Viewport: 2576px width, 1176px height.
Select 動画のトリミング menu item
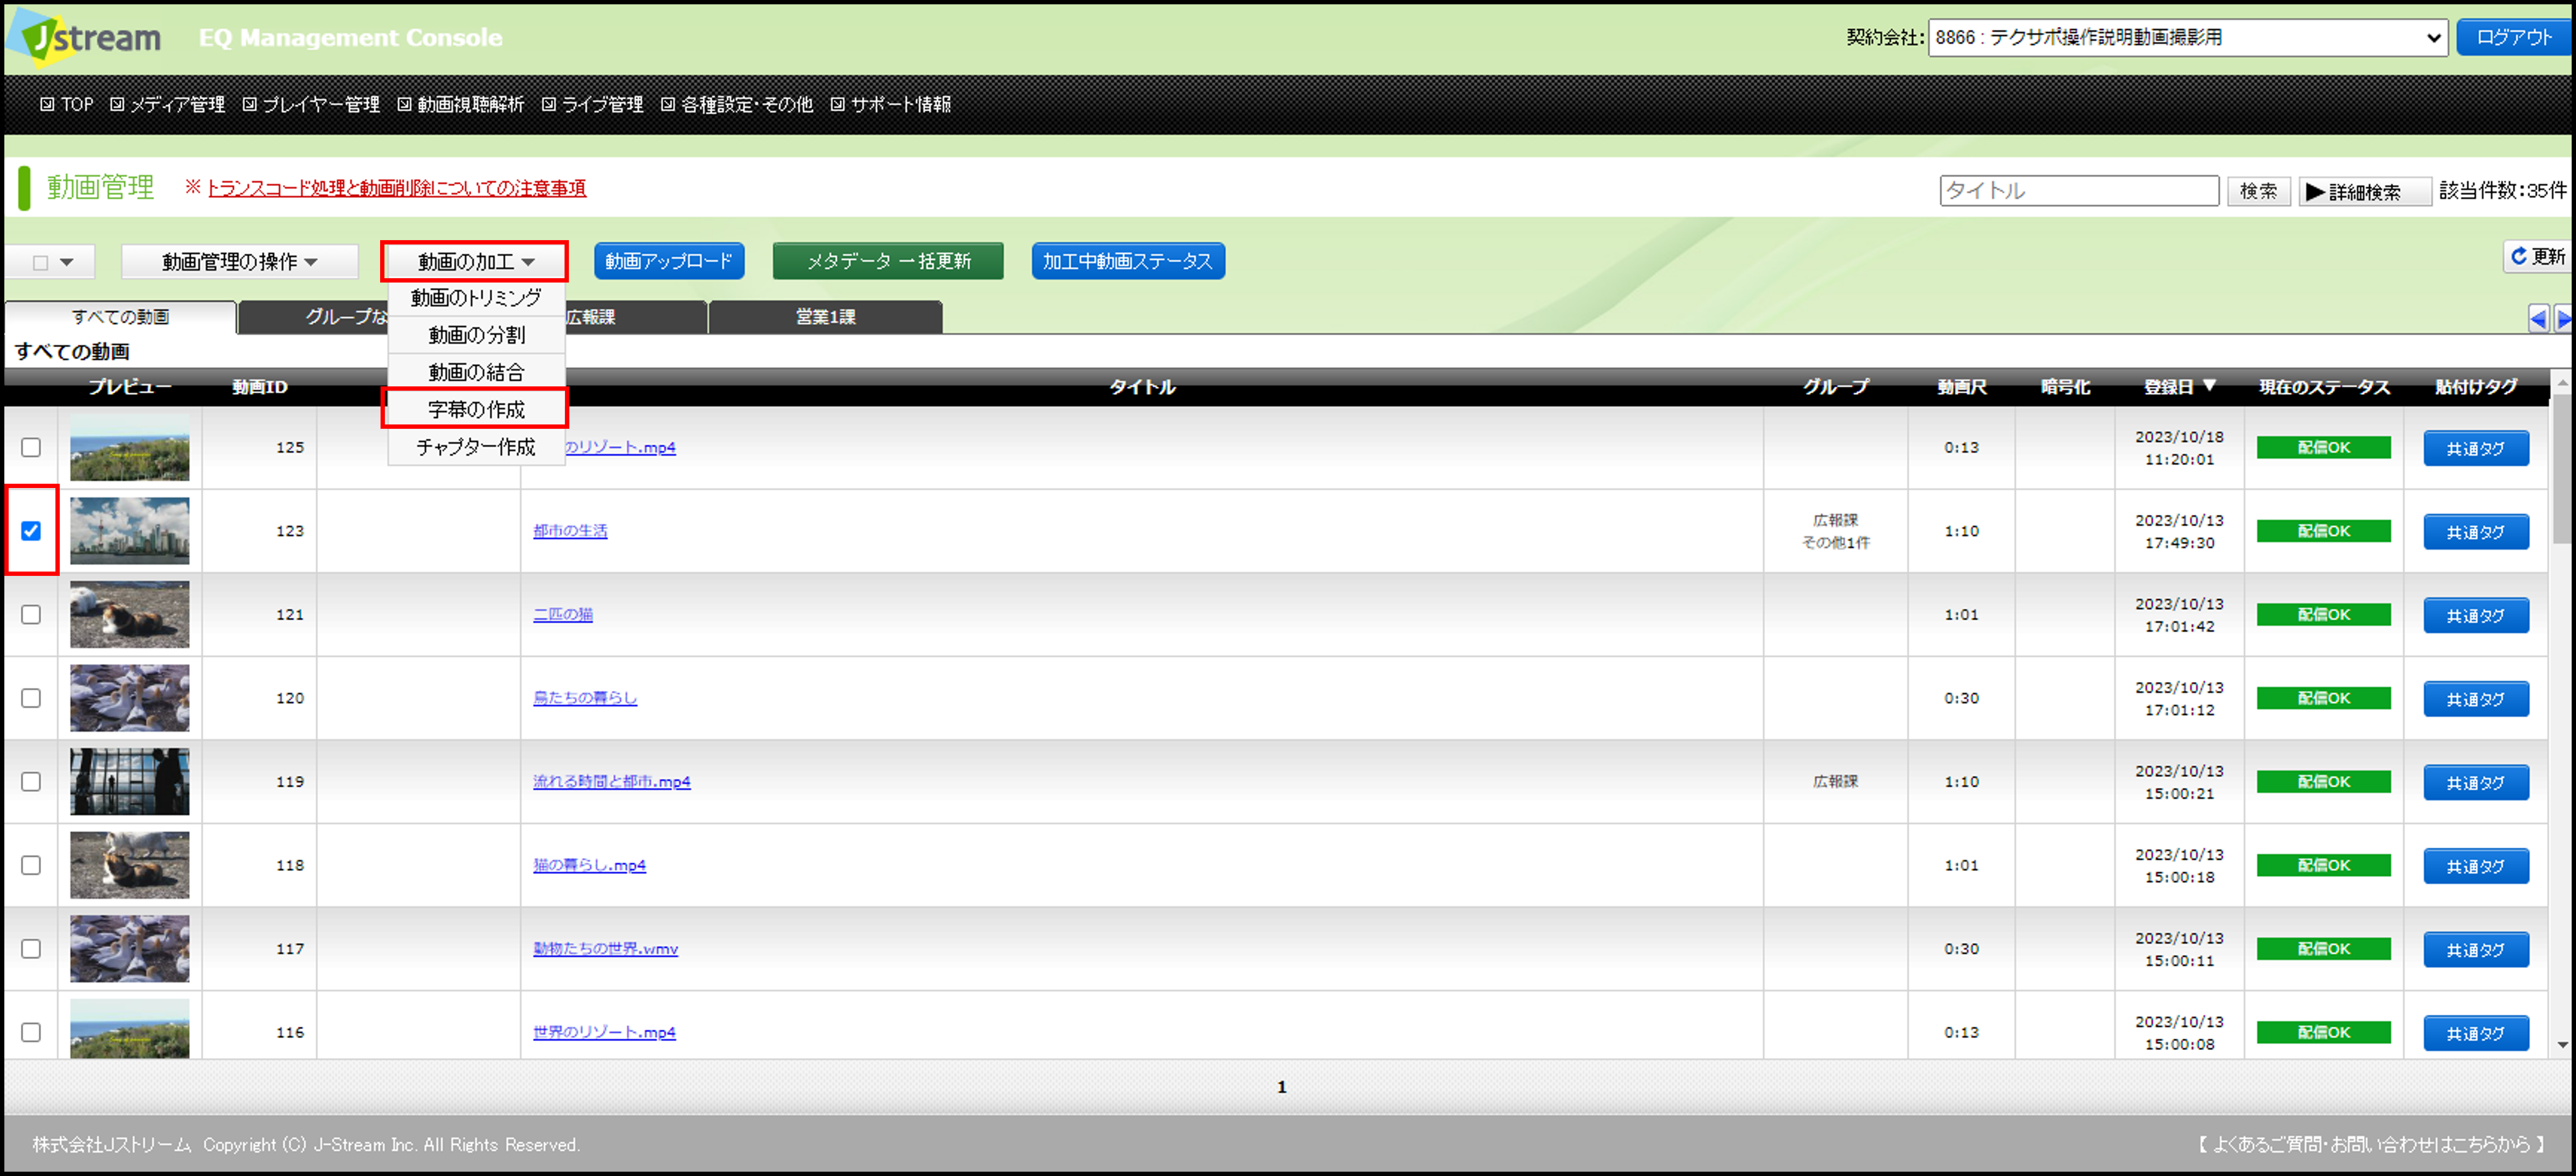tap(476, 298)
